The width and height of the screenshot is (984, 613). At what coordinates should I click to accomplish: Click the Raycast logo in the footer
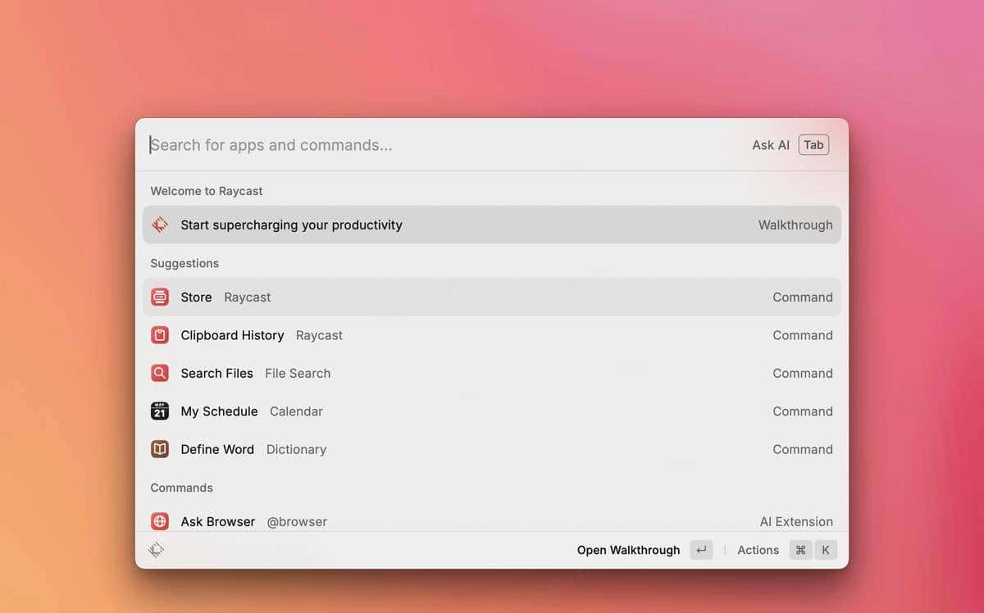pos(155,550)
